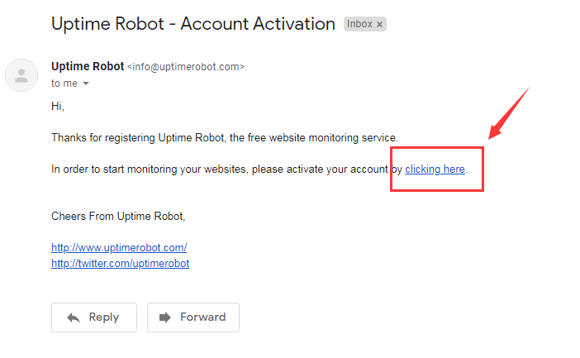
Task: Click the "to me" recipient text
Action: [x=64, y=84]
